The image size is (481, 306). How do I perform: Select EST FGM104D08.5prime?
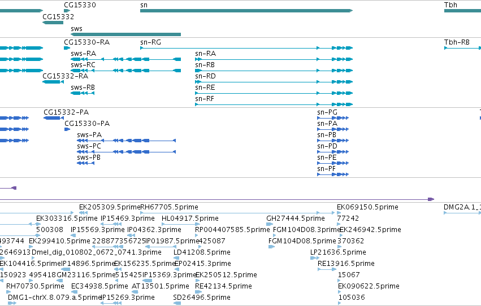click(302, 242)
